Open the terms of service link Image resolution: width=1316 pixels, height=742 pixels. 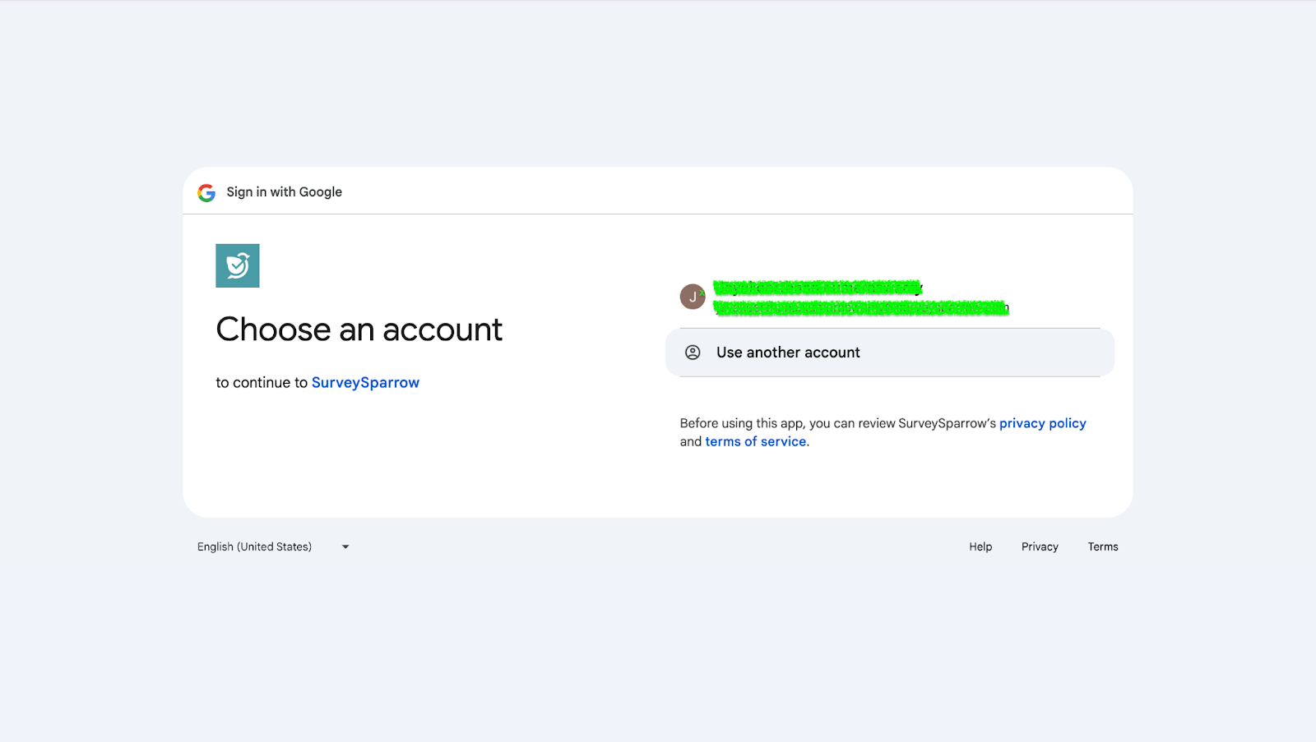coord(755,442)
